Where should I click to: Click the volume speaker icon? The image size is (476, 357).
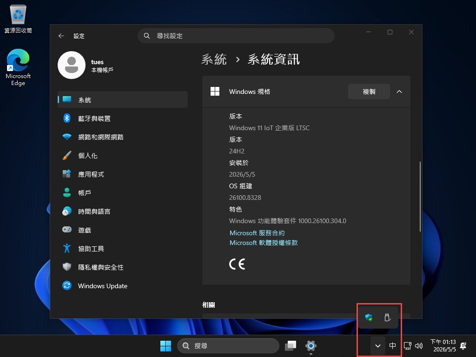pos(419,346)
